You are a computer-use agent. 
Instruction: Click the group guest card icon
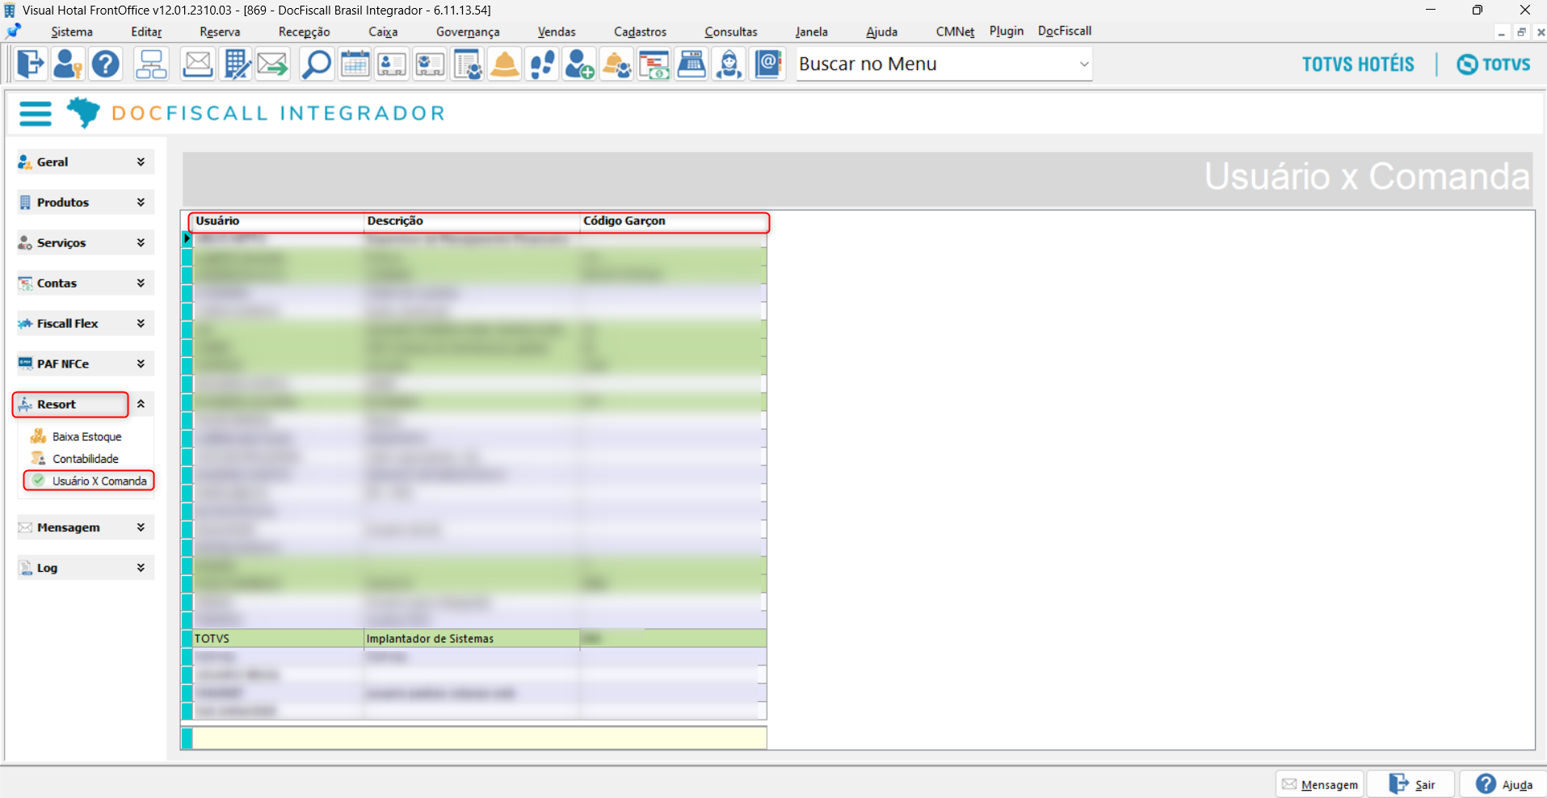tap(430, 64)
